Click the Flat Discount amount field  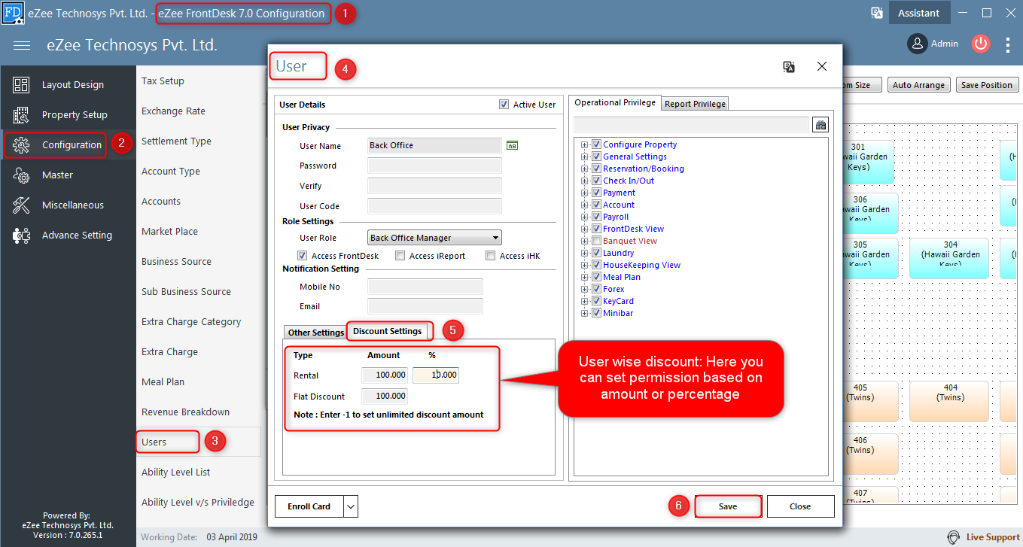coord(385,396)
